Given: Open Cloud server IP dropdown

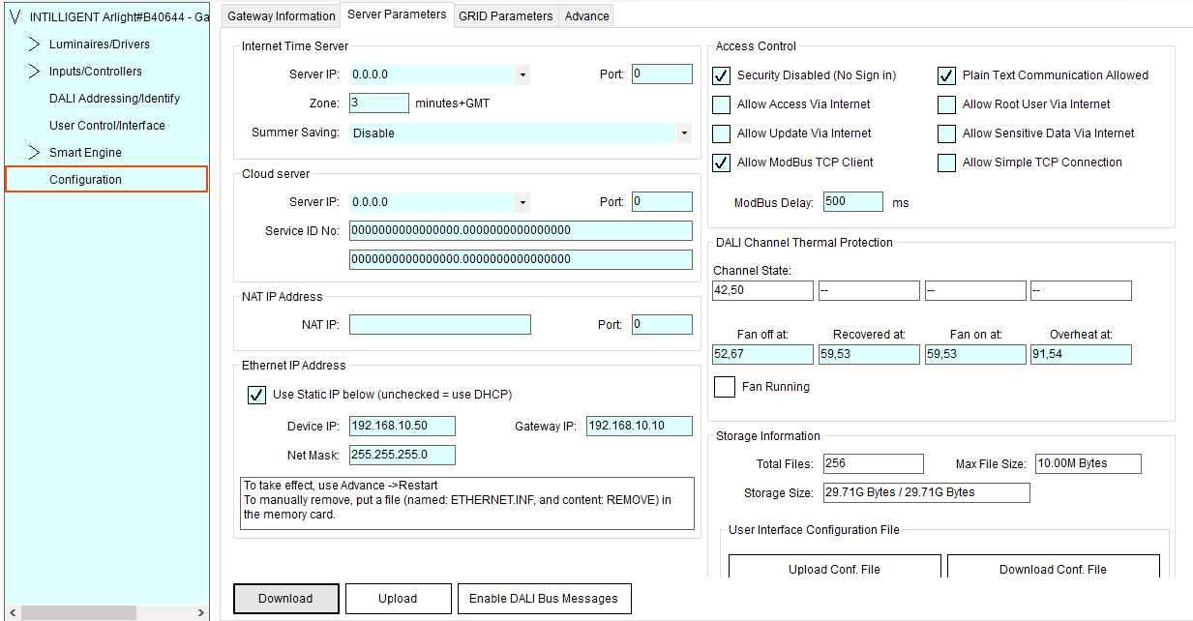Looking at the screenshot, I should tap(522, 202).
